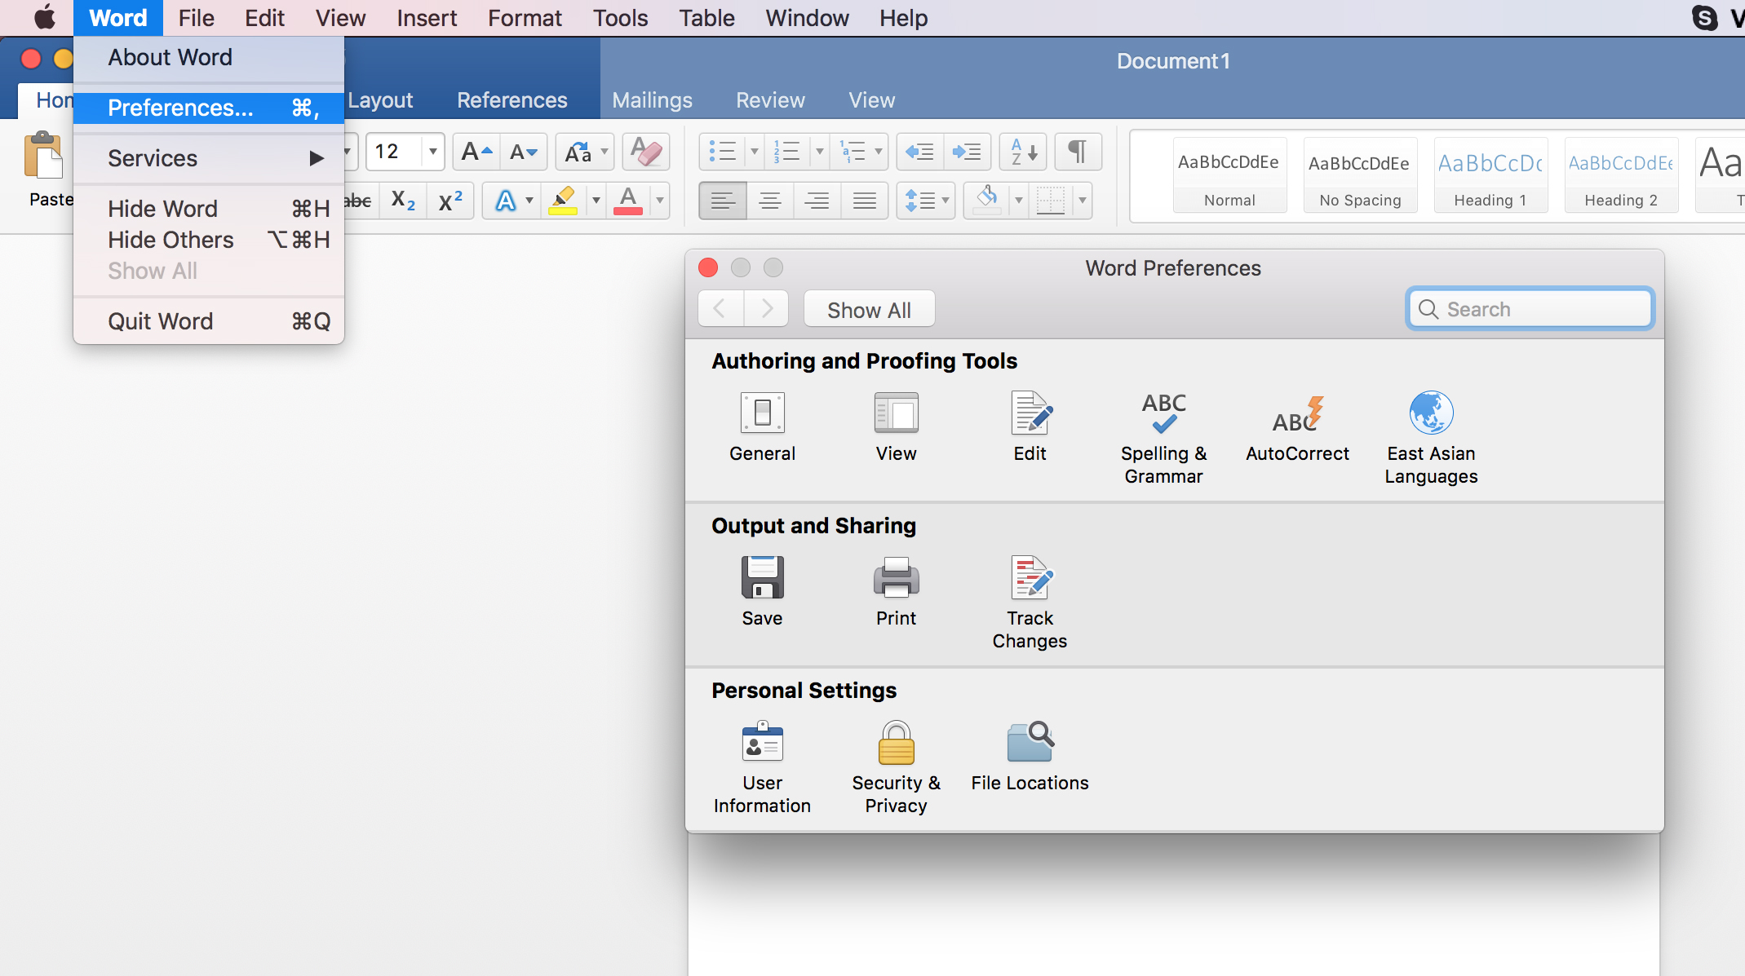Toggle justify text alignment
Screen dimensions: 1745x976
(864, 201)
